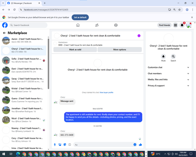Click Mark as sold button
Screen dimensions: 196x157
75,49
